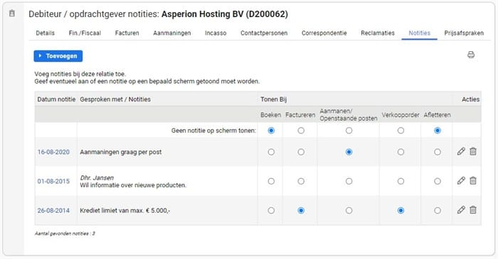Click the 'Gesproken met / Notities' header
Image resolution: width=498 pixels, height=259 pixels.
(x=115, y=99)
